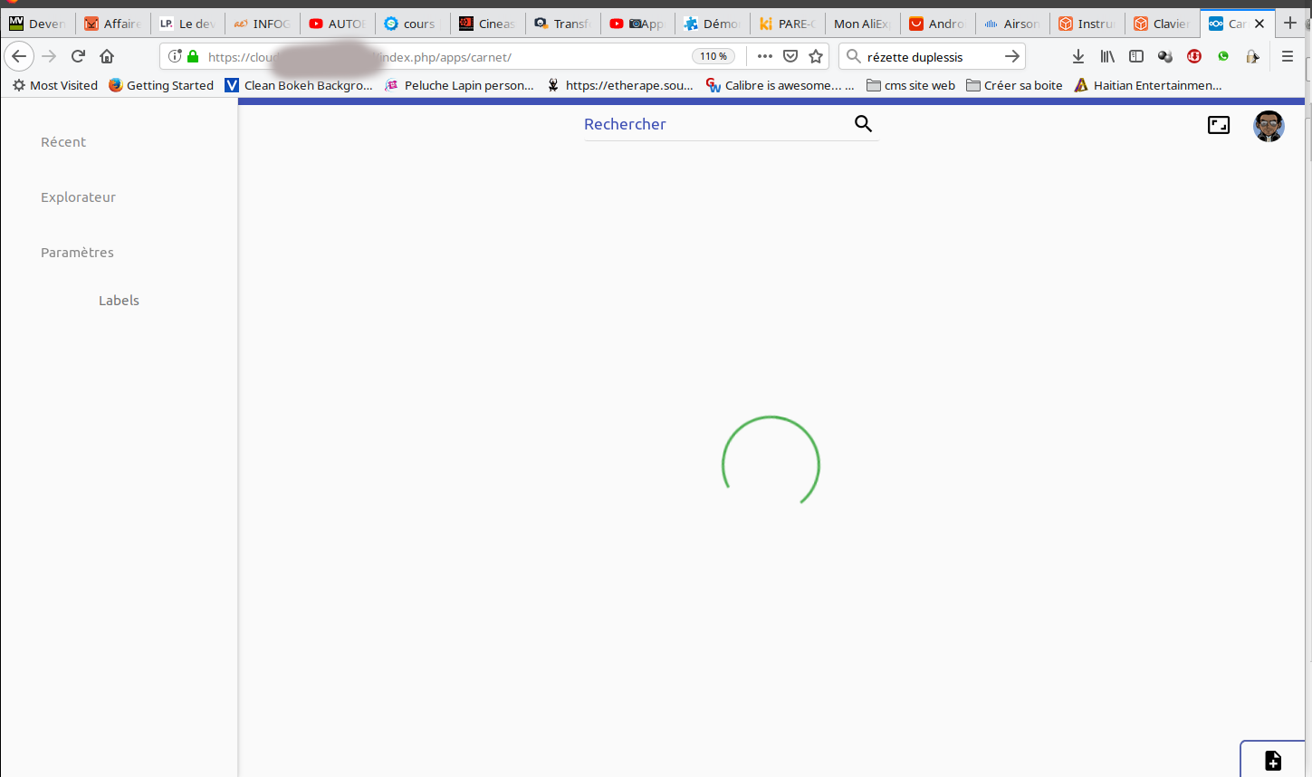Open your Nextcloud profile avatar menu

(x=1269, y=126)
